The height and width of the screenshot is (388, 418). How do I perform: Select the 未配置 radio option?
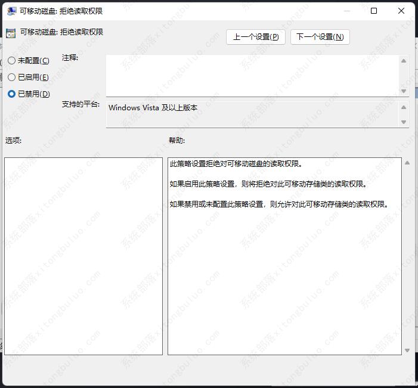[x=12, y=61]
